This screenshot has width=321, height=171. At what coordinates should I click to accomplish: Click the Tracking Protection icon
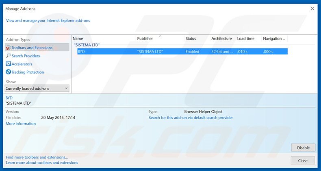[x=8, y=72]
